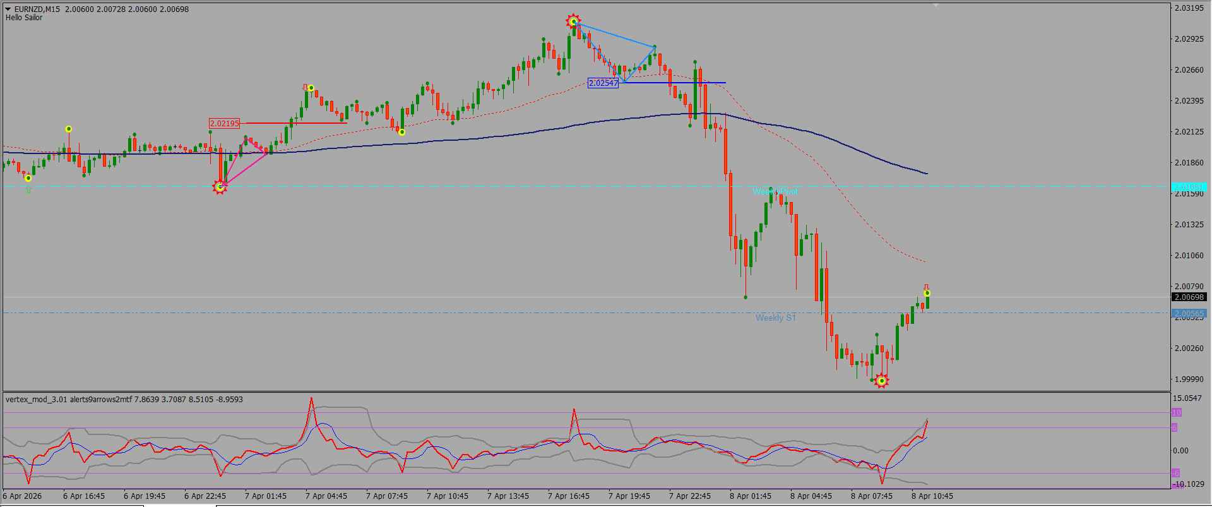Click the EURNZD,M15 symbol title
1212x507 pixels.
pos(37,9)
